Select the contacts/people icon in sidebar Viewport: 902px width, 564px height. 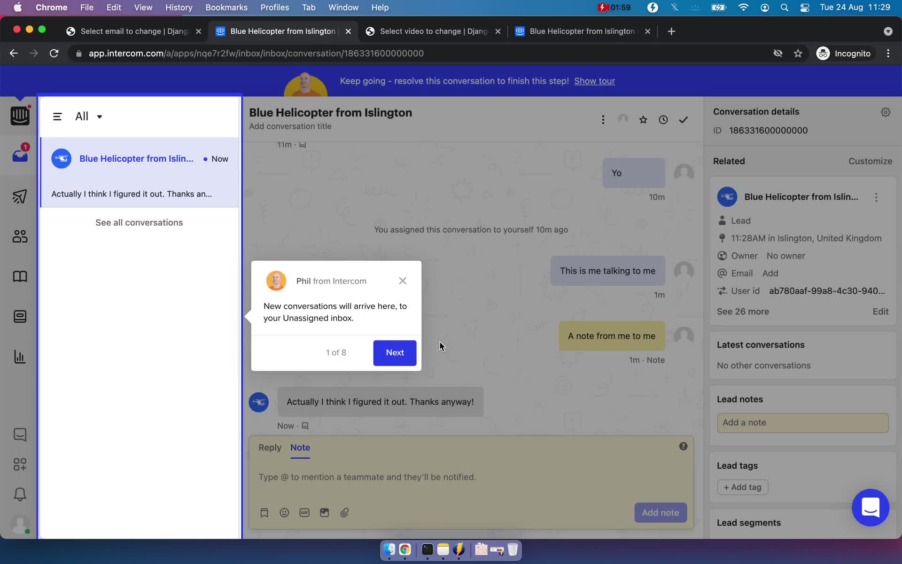point(19,236)
